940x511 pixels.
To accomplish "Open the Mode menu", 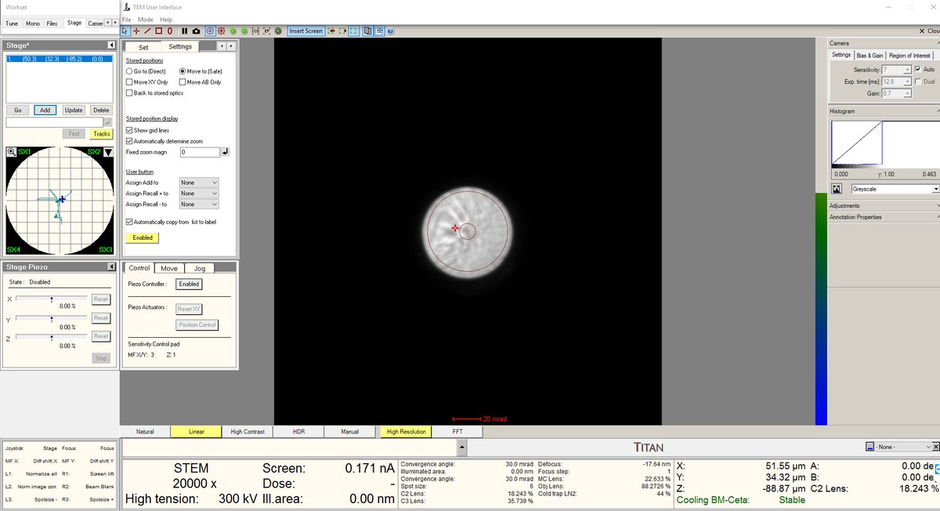I will (144, 20).
